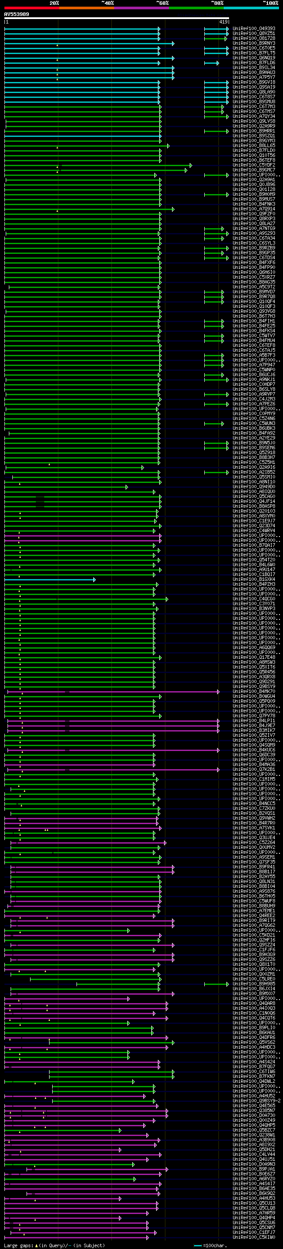Screen dimensions: 283x1249
Task: Click hit label UniRef100_B9GMC7
Action: (254, 170)
